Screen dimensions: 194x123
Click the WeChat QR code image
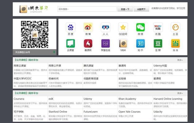[35, 34]
